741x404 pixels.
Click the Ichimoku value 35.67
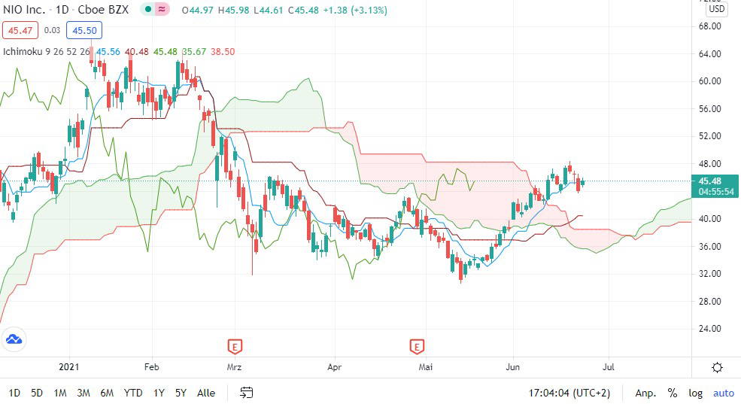pos(194,51)
